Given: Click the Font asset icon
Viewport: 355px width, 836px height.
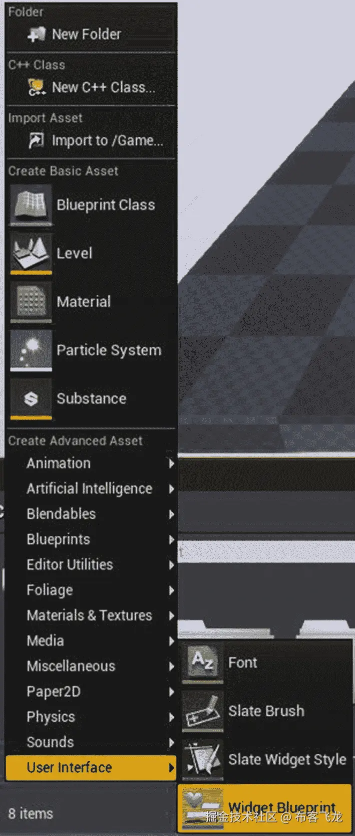Looking at the screenshot, I should pyautogui.click(x=203, y=663).
